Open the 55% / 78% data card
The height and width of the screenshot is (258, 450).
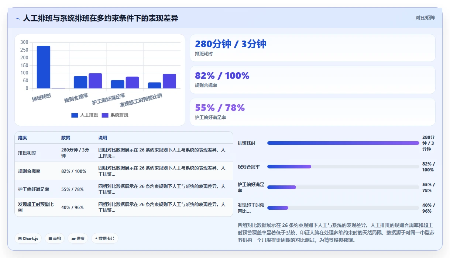312,112
